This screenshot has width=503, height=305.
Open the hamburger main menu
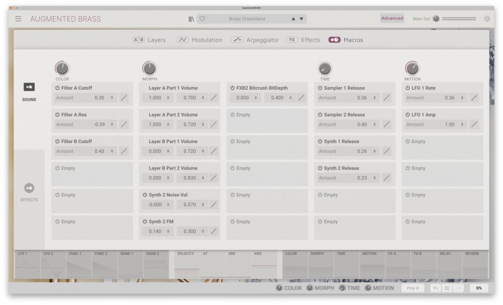18,19
